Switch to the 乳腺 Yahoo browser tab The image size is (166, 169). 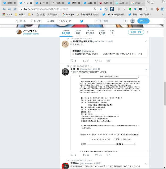point(105,3)
